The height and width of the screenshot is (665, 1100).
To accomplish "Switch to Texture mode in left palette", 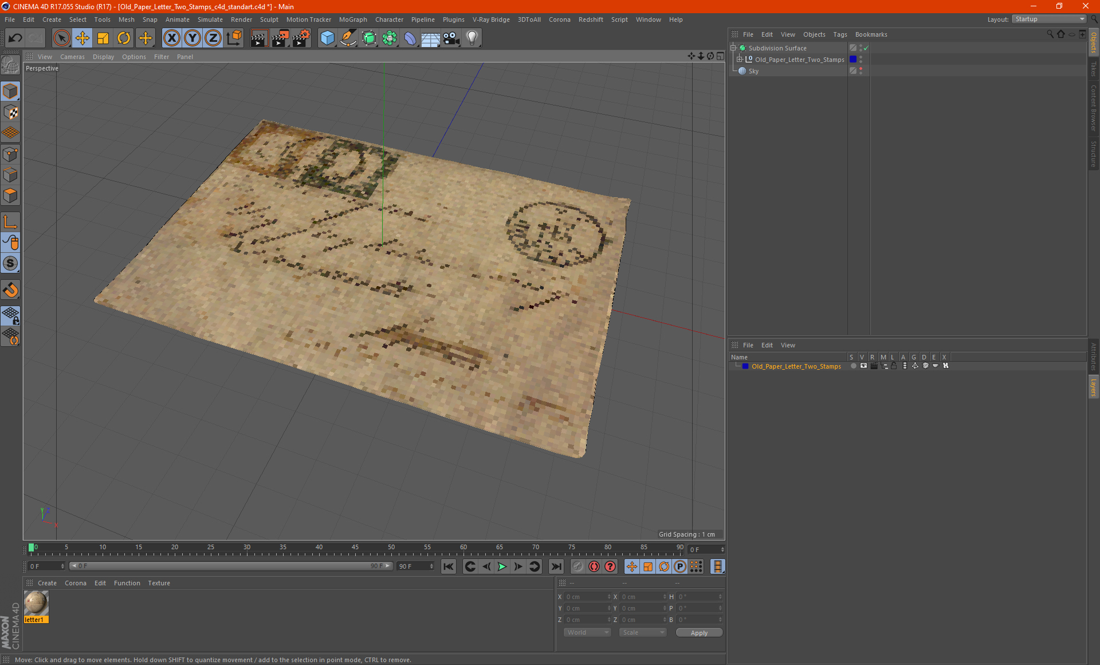I will [11, 112].
